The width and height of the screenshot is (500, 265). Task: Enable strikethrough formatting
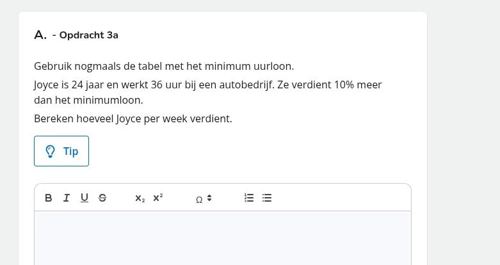pyautogui.click(x=102, y=198)
